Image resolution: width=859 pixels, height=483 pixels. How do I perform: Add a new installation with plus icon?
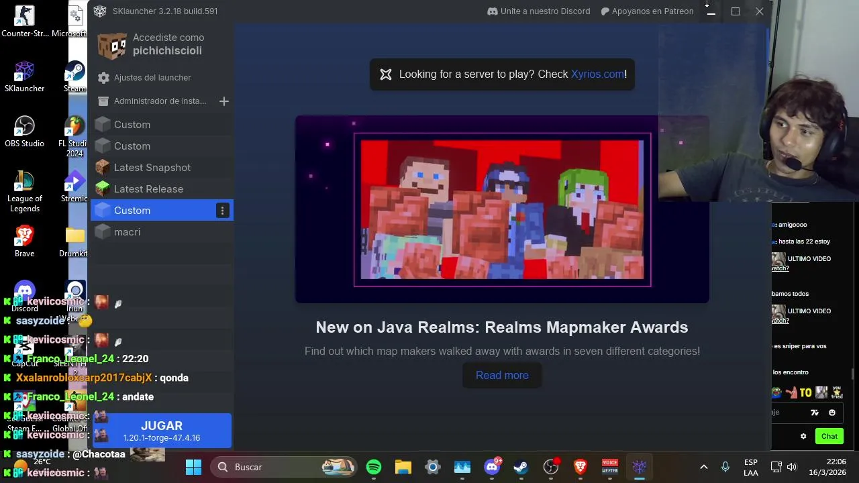[224, 101]
